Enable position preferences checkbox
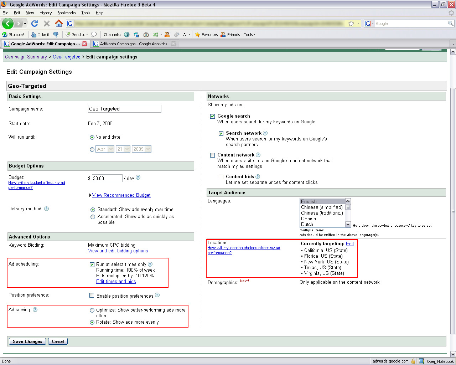 click(92, 295)
